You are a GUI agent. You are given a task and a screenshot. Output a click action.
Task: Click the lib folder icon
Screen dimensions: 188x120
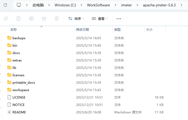point(9,68)
